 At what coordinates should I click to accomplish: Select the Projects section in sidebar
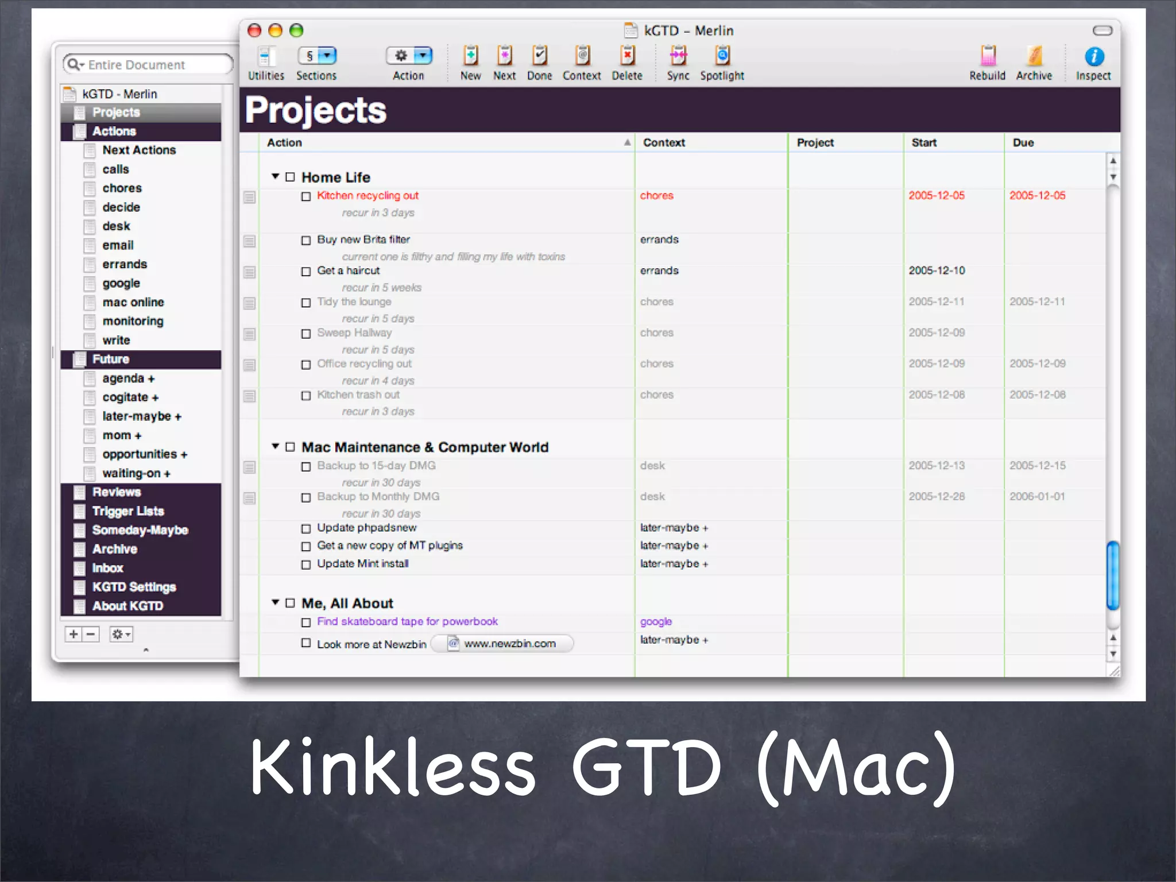141,112
